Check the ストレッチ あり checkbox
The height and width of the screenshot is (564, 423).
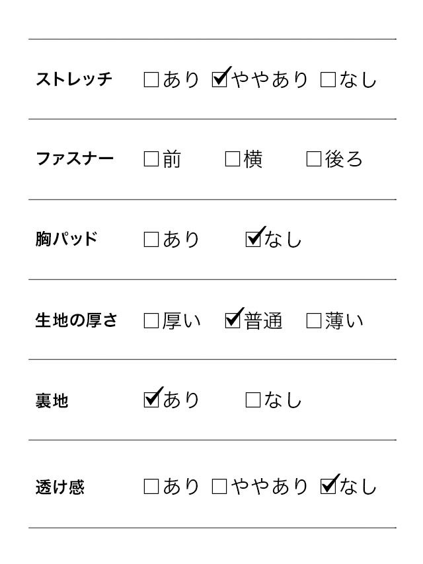pyautogui.click(x=151, y=80)
